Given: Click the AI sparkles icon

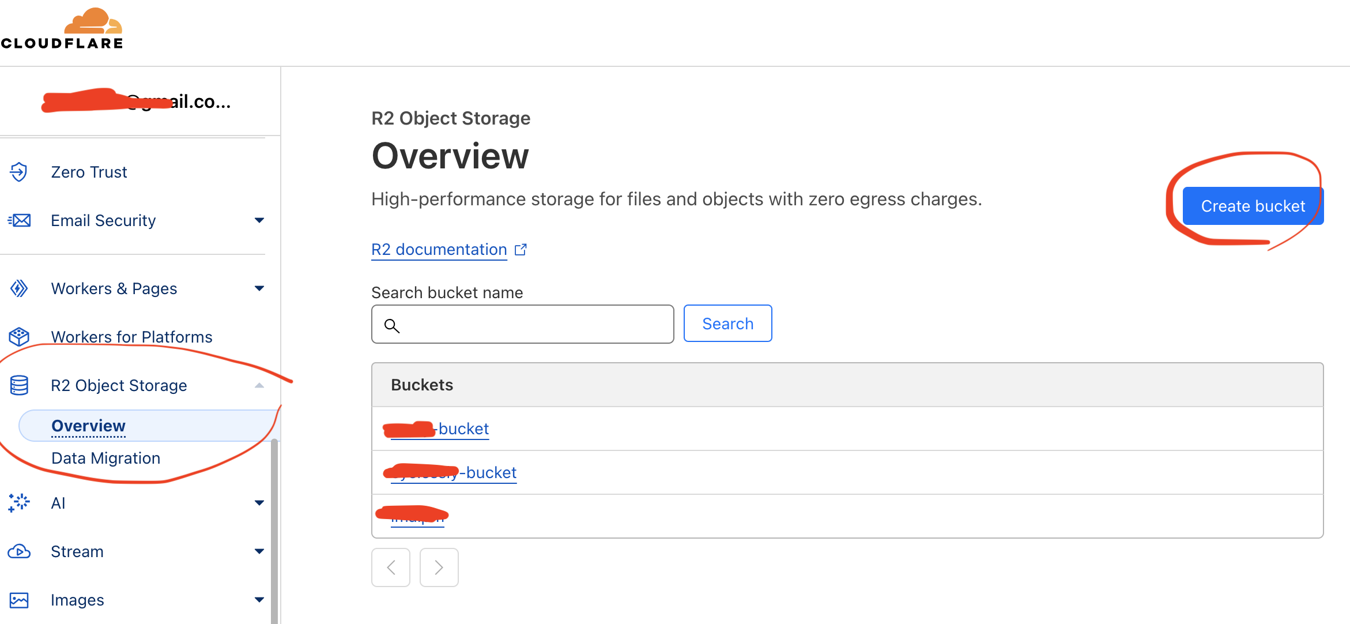Looking at the screenshot, I should 20,503.
